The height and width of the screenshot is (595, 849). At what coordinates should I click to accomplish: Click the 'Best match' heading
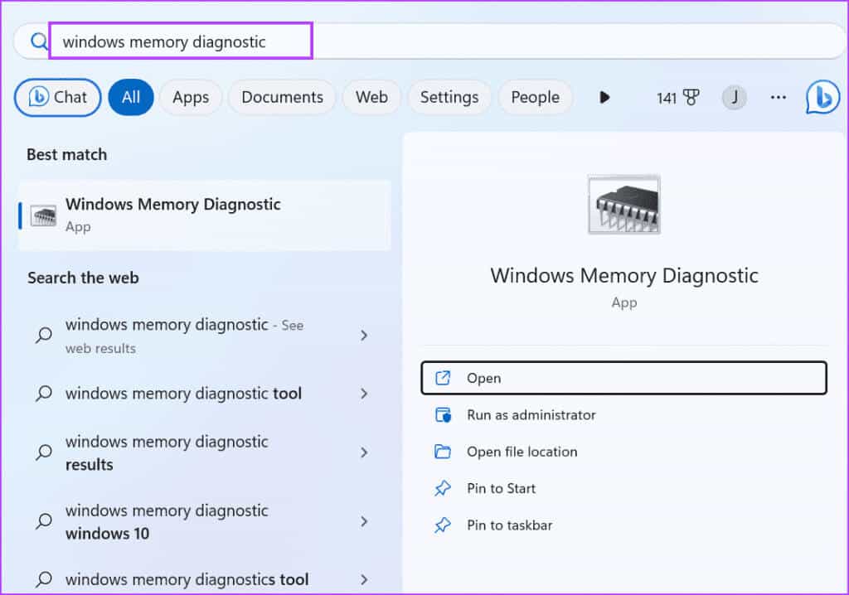coord(66,155)
